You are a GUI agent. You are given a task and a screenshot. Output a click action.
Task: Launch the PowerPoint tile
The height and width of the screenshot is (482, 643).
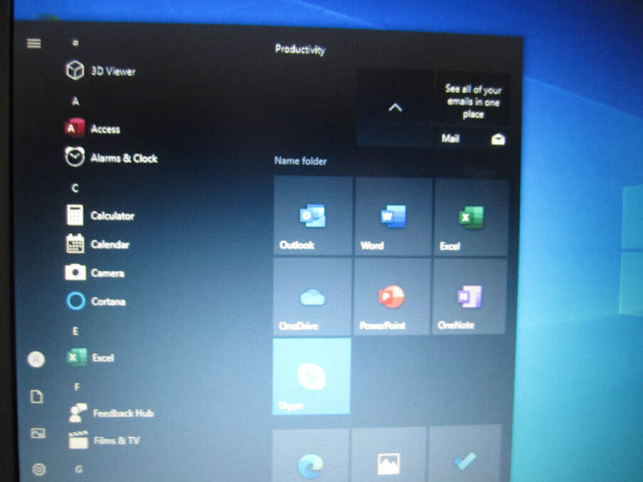point(391,297)
